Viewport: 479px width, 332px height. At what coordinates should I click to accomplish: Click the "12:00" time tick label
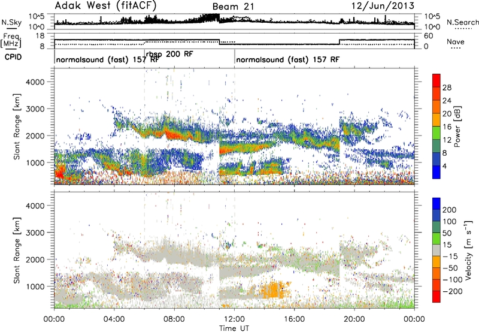pyautogui.click(x=234, y=319)
